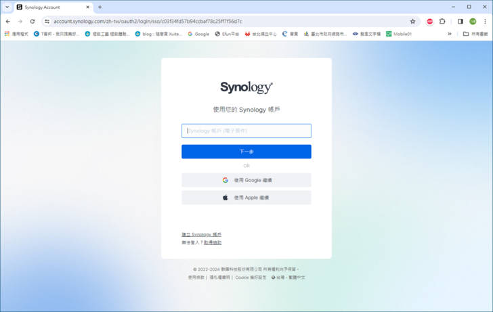The width and height of the screenshot is (493, 312).
Task: Open the browser Extensions puzzle icon
Action: coord(442,22)
